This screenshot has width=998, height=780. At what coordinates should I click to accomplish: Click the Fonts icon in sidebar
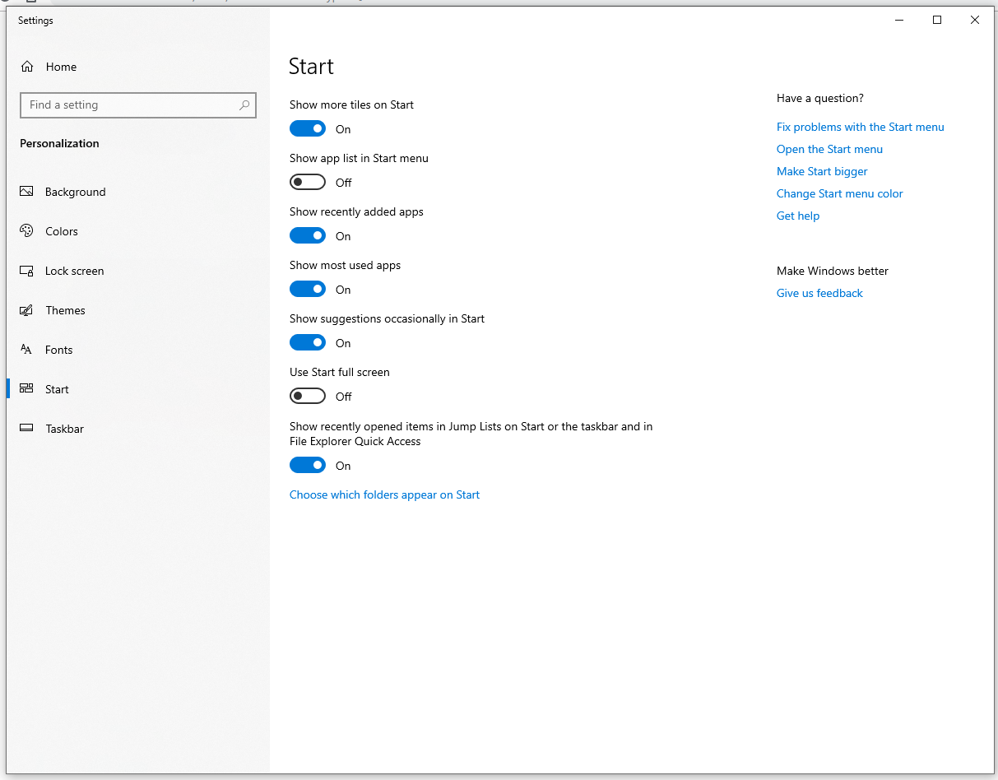[x=26, y=350]
